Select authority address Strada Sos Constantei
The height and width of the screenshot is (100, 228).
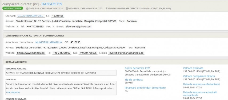pyautogui.click(x=70, y=47)
